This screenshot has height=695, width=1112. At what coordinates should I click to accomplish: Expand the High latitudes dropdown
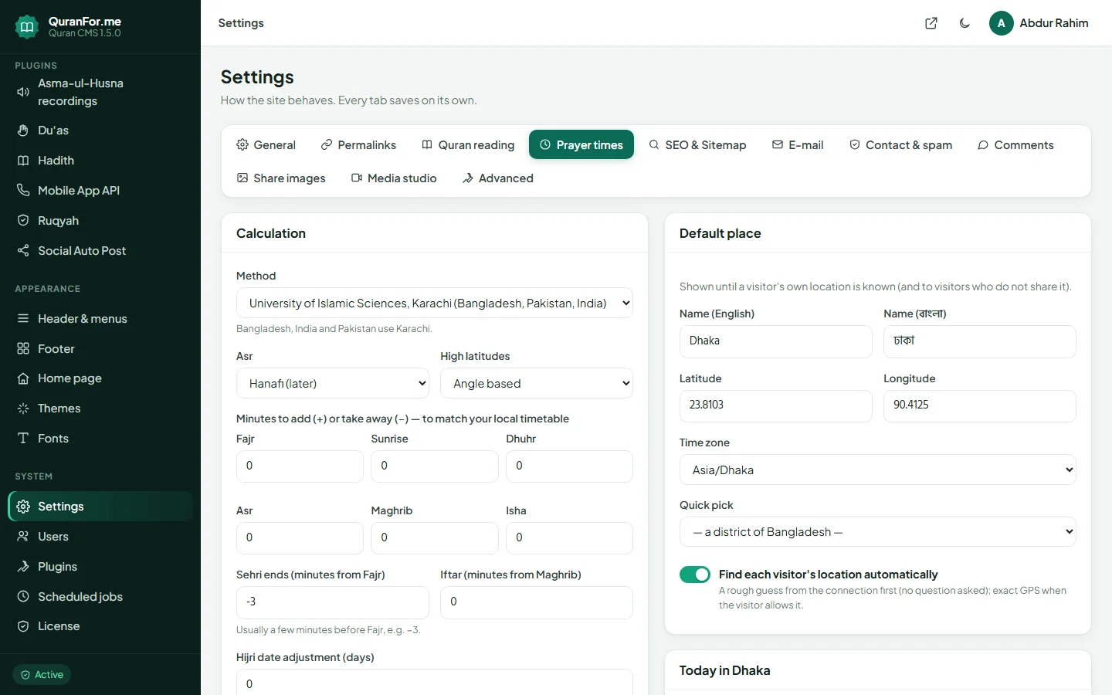[537, 384]
